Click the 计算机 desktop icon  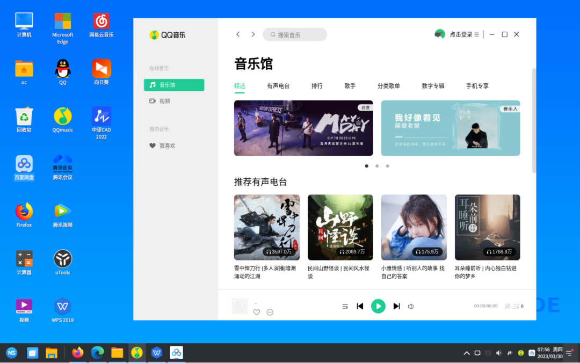point(24,25)
